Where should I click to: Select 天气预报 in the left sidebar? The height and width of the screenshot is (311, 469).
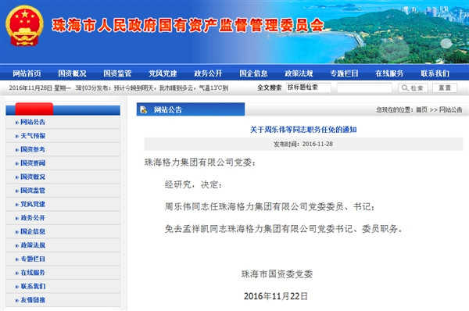(33, 136)
